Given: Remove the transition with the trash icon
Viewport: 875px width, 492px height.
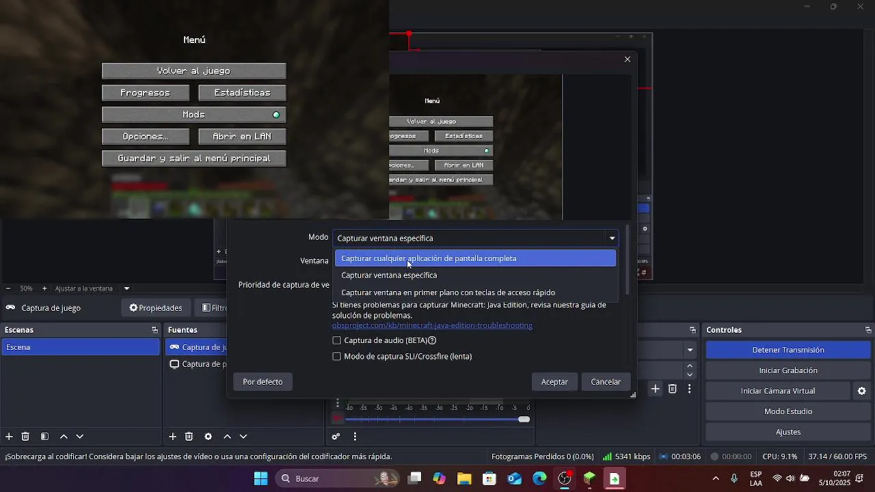Looking at the screenshot, I should coord(673,389).
